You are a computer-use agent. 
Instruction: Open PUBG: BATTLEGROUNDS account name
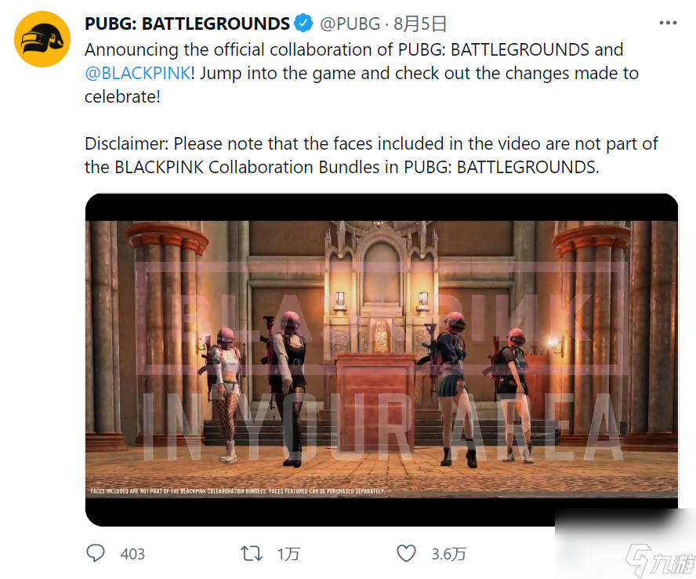(x=187, y=24)
